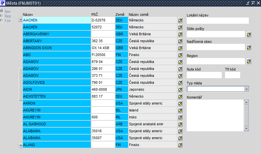Open the Typ místa dropdown
261x154 pixels.
click(246, 89)
